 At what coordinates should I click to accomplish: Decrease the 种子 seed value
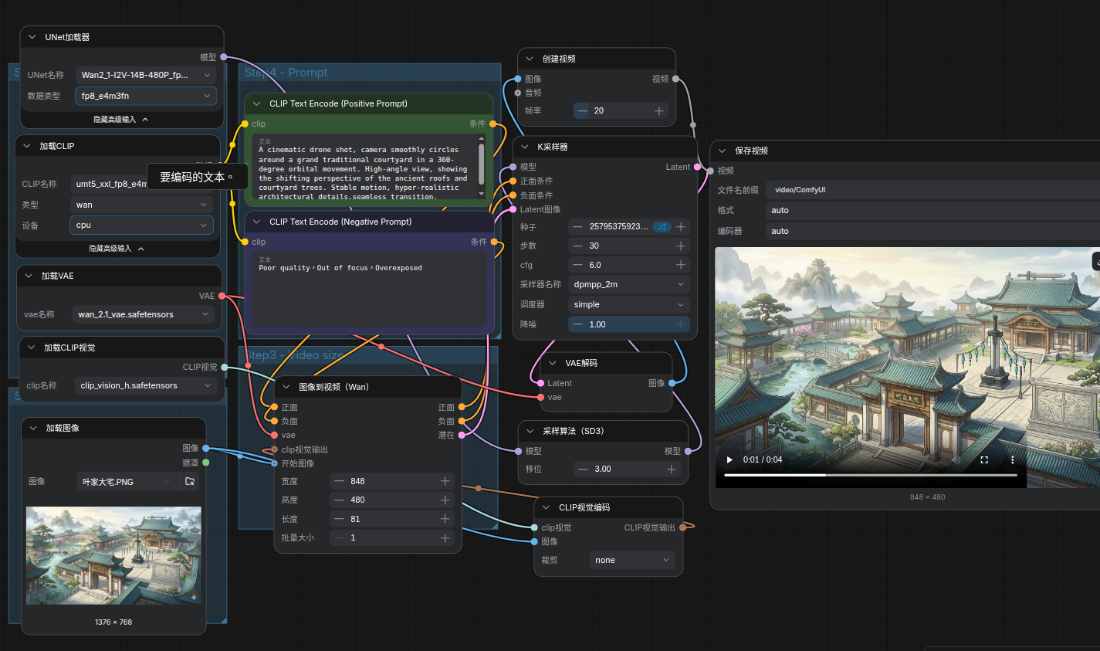pos(577,227)
